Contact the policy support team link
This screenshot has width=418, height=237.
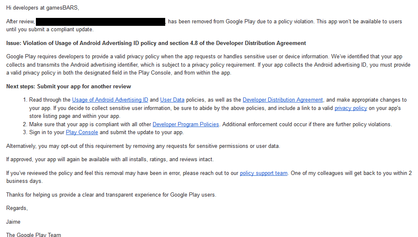pyautogui.click(x=263, y=173)
